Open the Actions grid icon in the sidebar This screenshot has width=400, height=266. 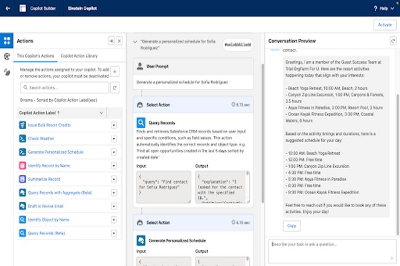(x=7, y=41)
